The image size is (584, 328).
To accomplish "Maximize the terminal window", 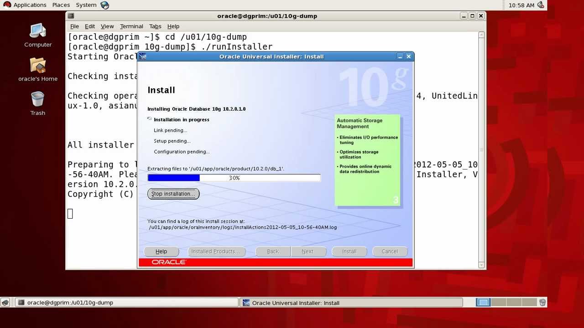I will [x=473, y=16].
